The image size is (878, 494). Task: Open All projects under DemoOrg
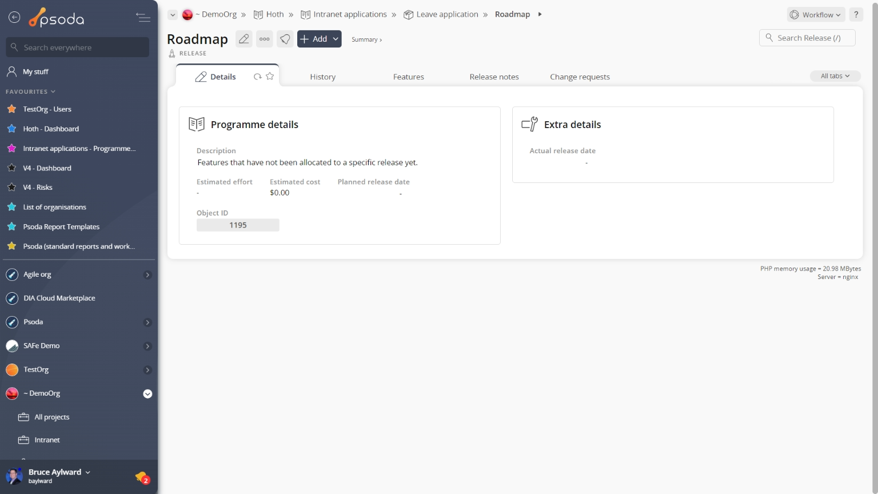51,417
